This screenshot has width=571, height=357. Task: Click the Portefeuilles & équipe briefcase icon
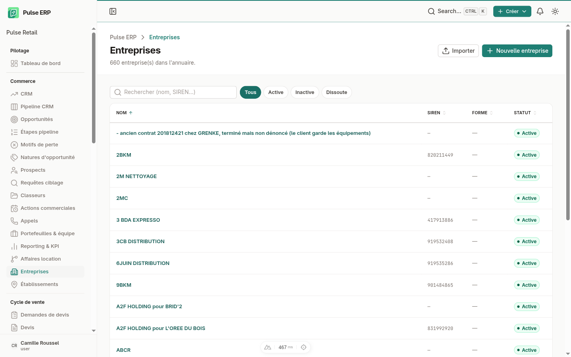pyautogui.click(x=14, y=234)
